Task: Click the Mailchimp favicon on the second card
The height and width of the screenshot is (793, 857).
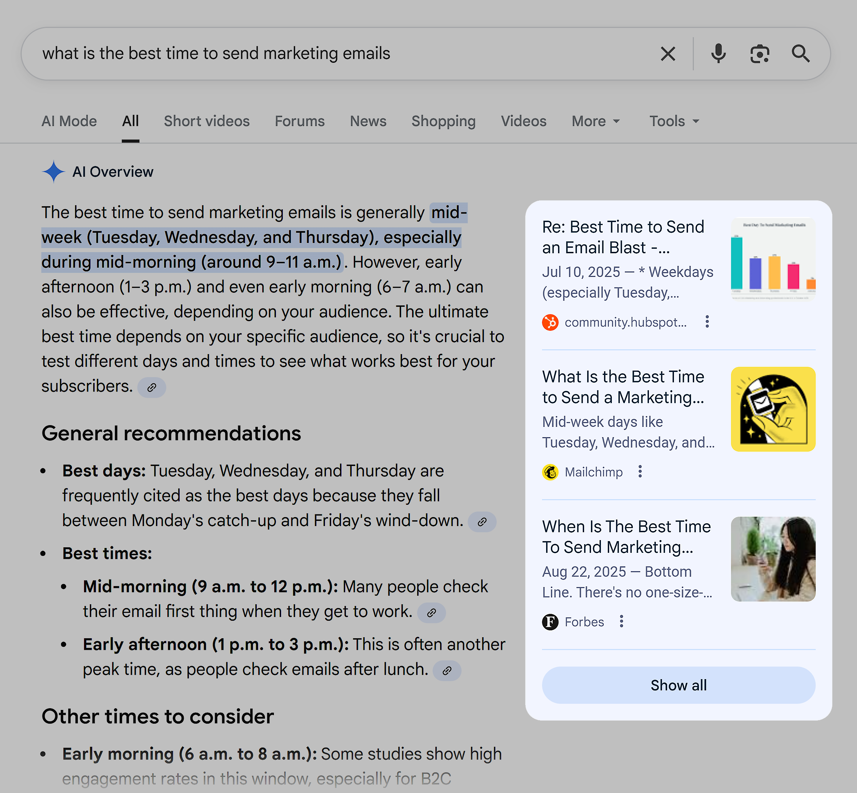Action: coord(551,471)
